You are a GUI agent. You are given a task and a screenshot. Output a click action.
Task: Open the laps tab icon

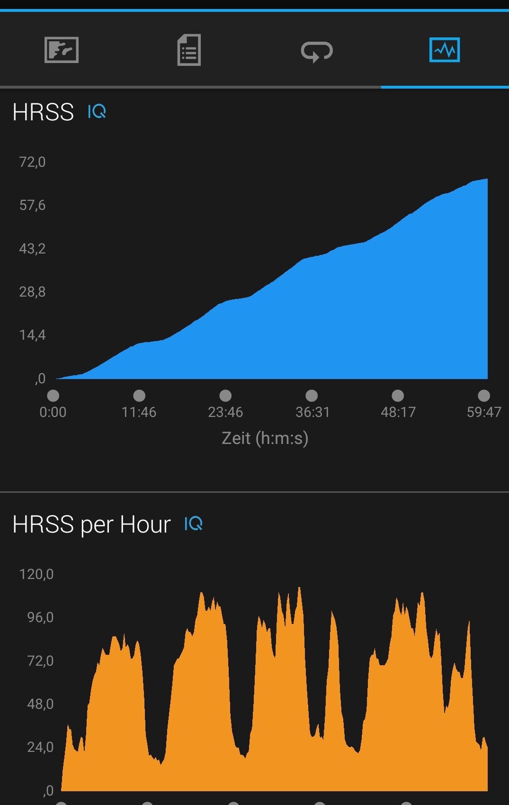point(317,51)
